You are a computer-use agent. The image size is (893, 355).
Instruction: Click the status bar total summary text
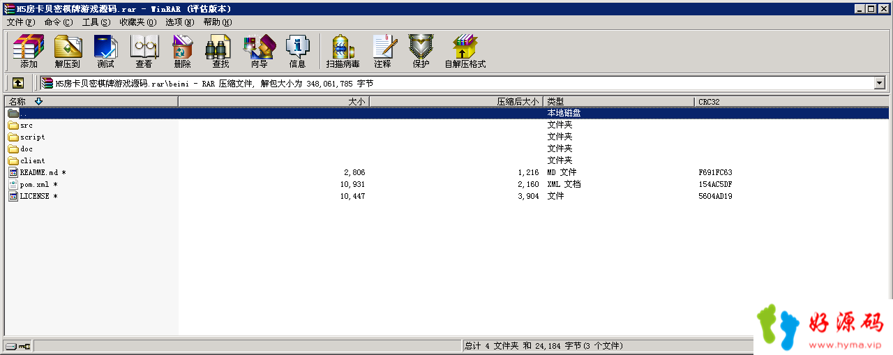click(x=543, y=346)
